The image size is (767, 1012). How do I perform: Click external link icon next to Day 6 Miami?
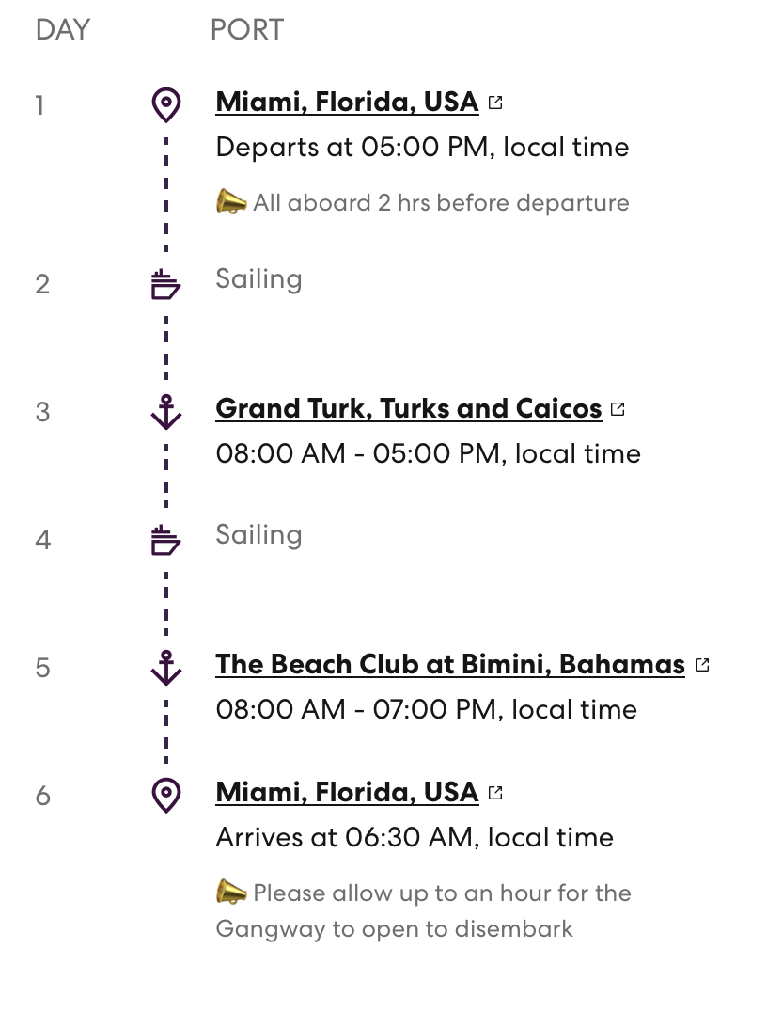495,793
